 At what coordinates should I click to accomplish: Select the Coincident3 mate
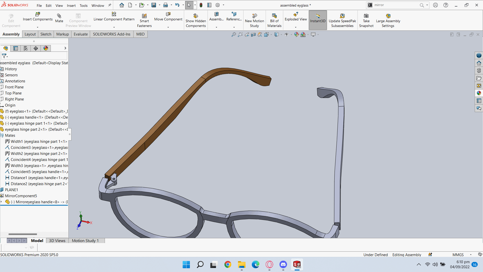36,148
